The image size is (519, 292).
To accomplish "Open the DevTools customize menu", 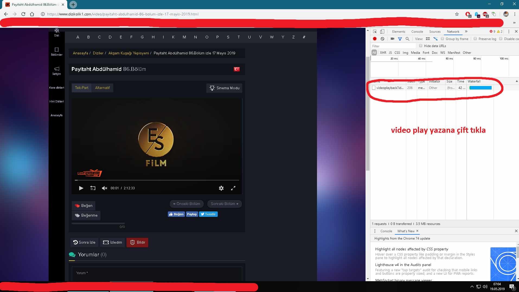I will pos(509,31).
